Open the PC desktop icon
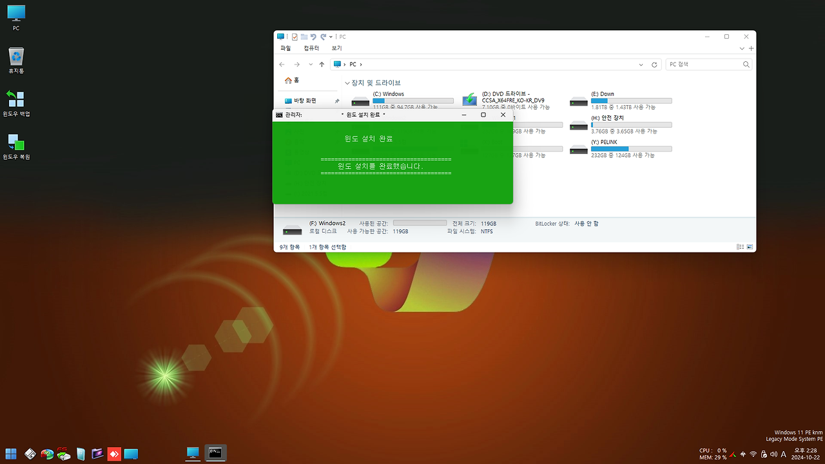The width and height of the screenshot is (825, 464). coord(16,17)
